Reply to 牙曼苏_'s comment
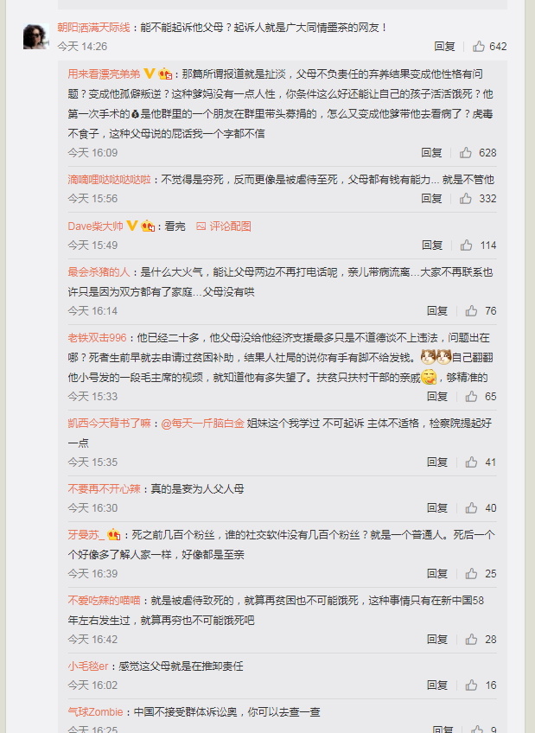Screen dimensions: 535x733 pyautogui.click(x=437, y=574)
